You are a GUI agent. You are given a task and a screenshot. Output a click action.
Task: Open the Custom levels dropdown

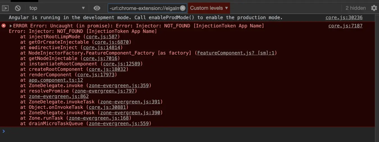click(209, 8)
